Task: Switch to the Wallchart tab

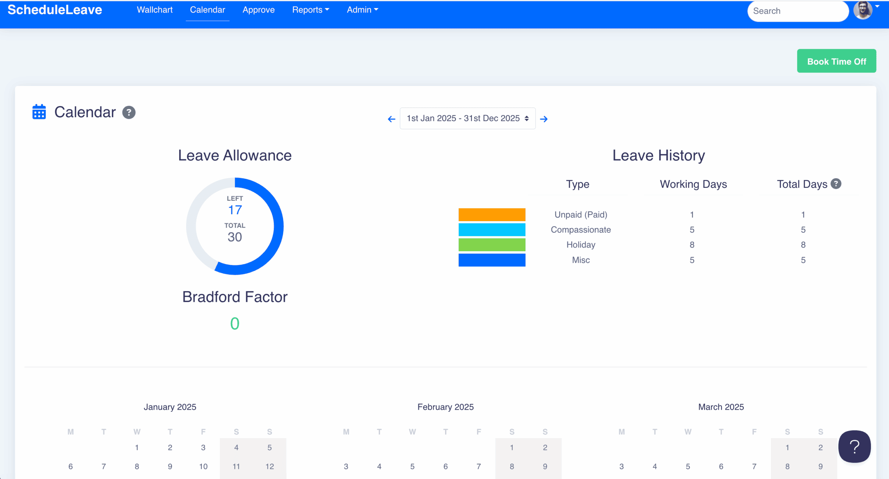Action: point(155,10)
